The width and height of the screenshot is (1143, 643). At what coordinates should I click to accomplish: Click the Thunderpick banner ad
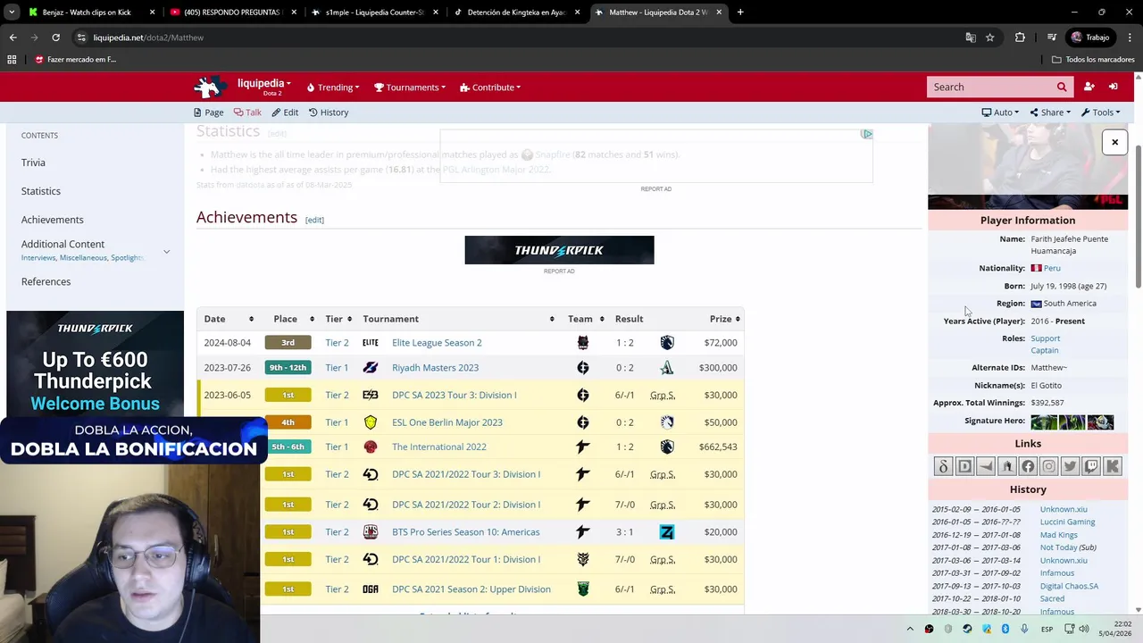tap(559, 250)
